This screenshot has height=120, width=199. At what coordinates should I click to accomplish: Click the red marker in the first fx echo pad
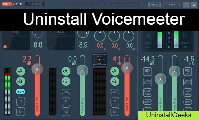5,47
